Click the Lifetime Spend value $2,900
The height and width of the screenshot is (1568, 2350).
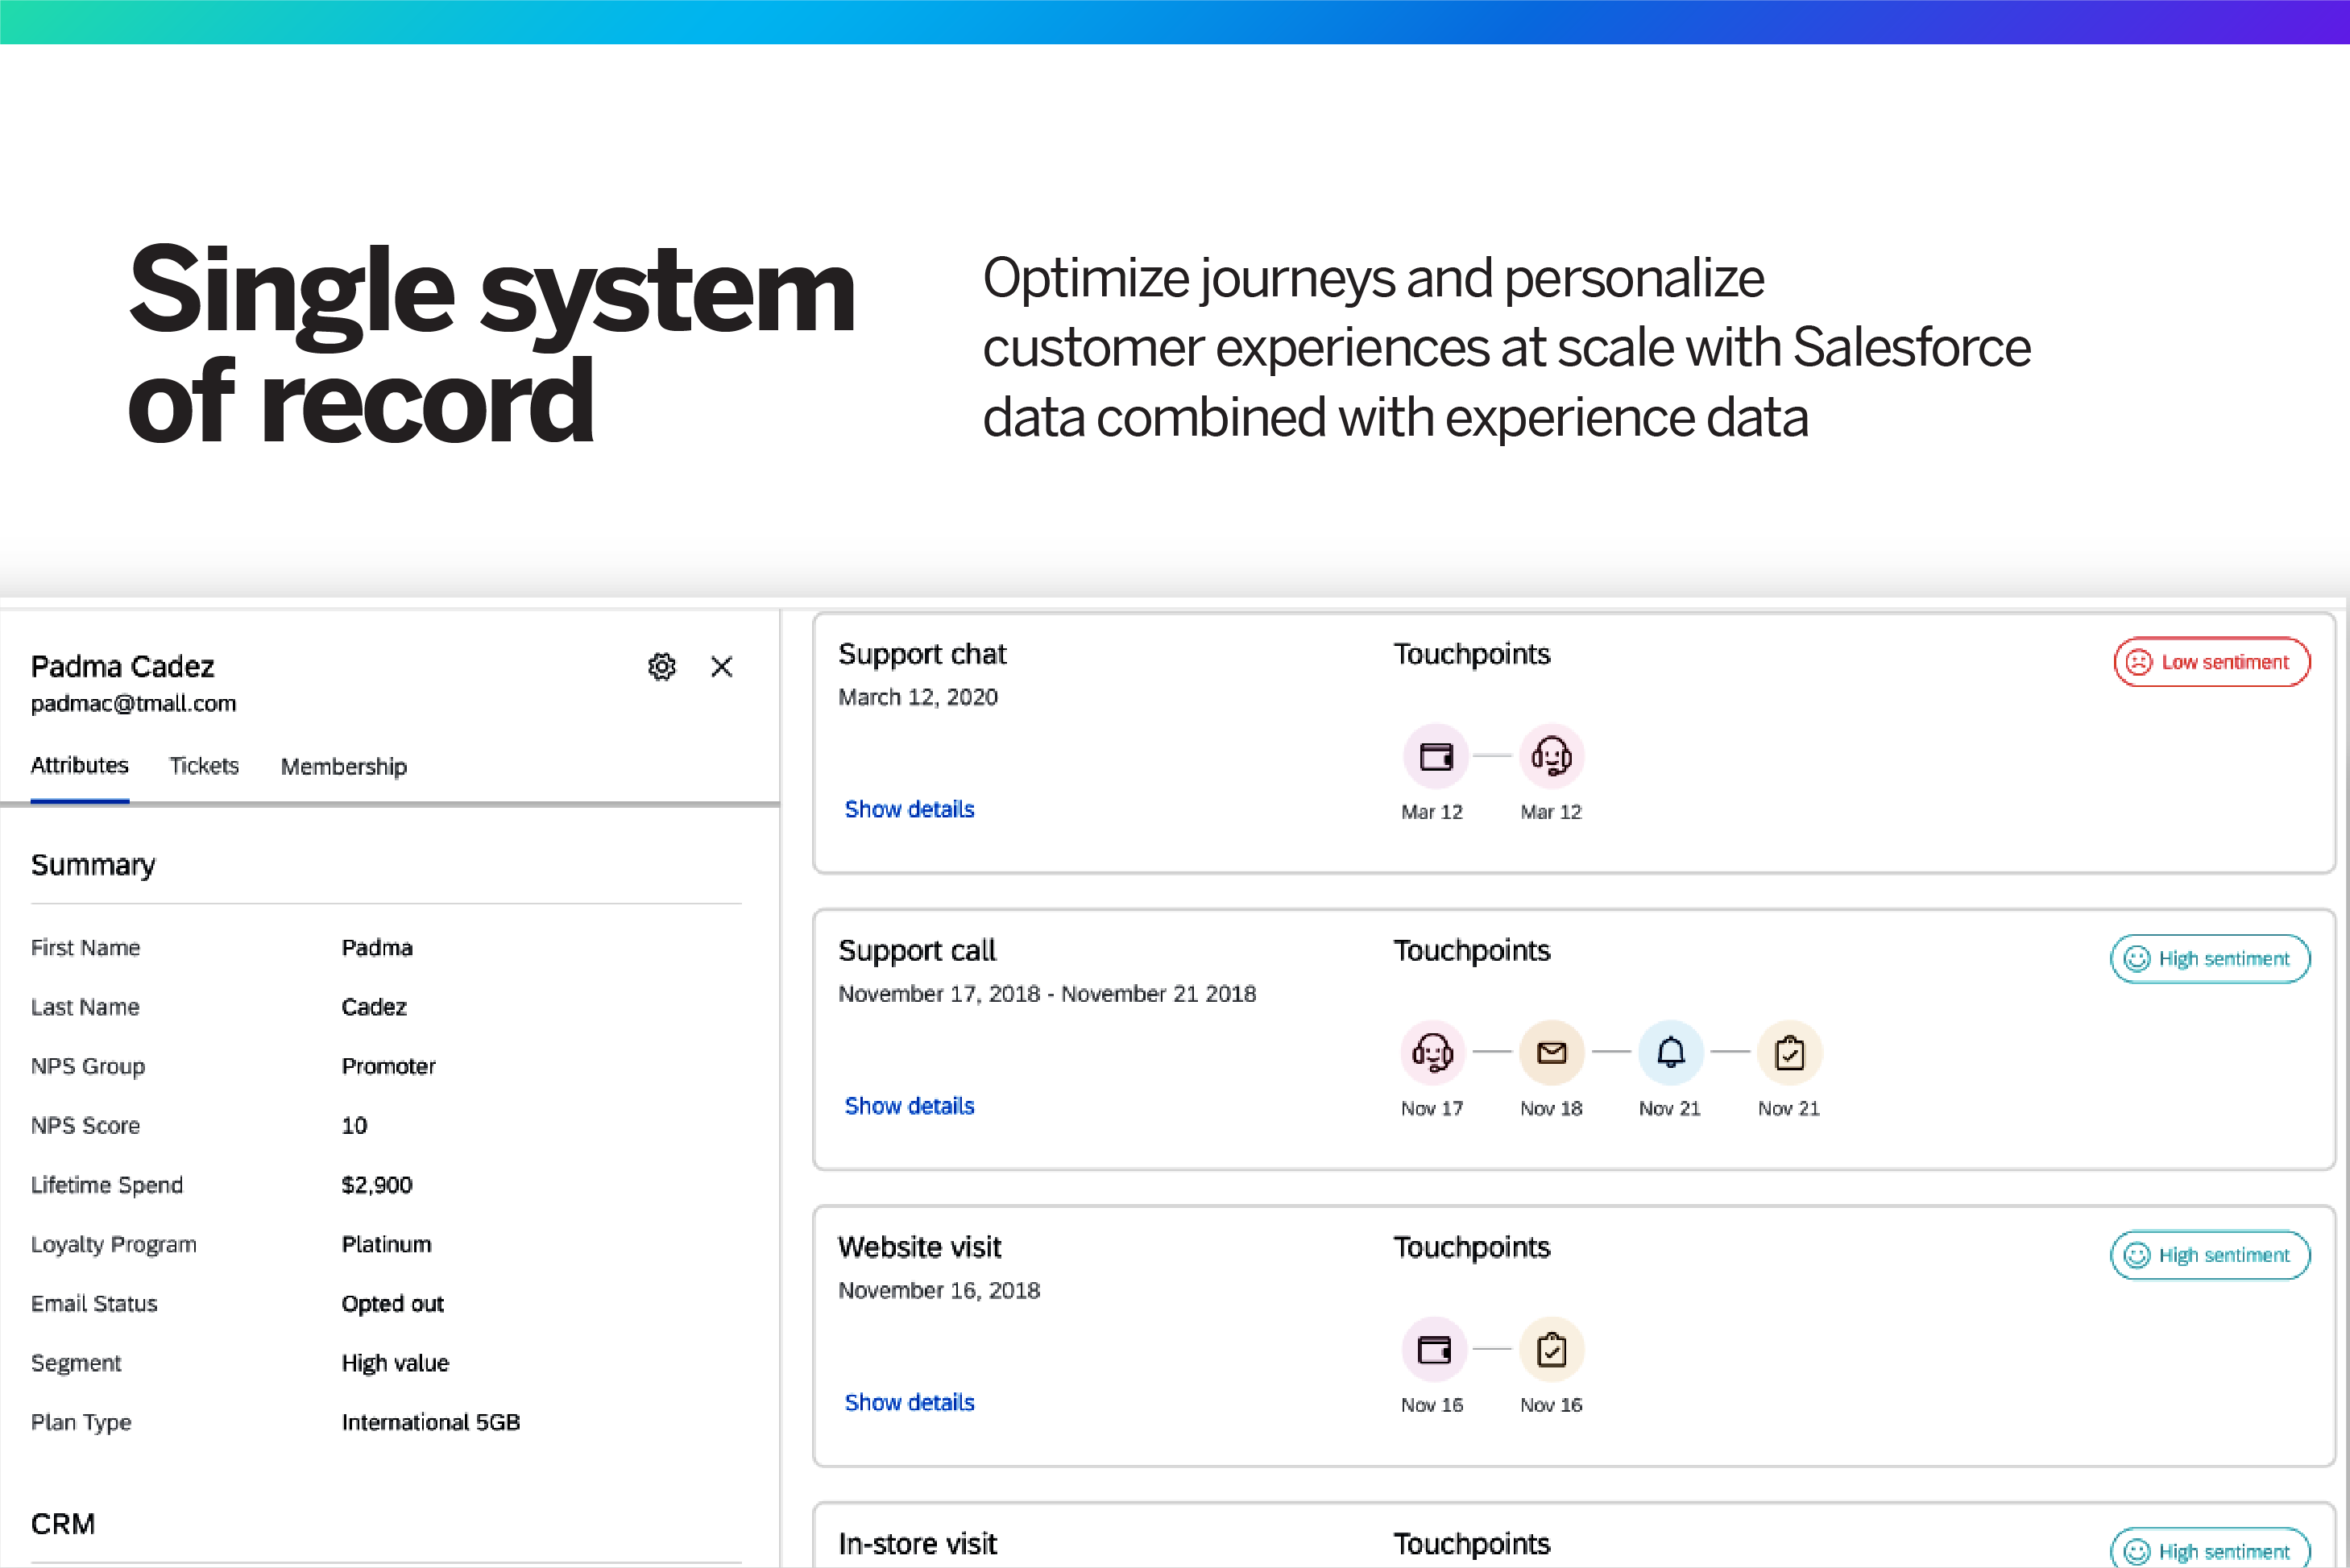point(376,1185)
